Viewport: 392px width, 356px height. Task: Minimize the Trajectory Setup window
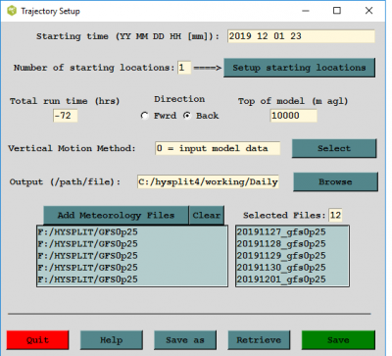306,11
